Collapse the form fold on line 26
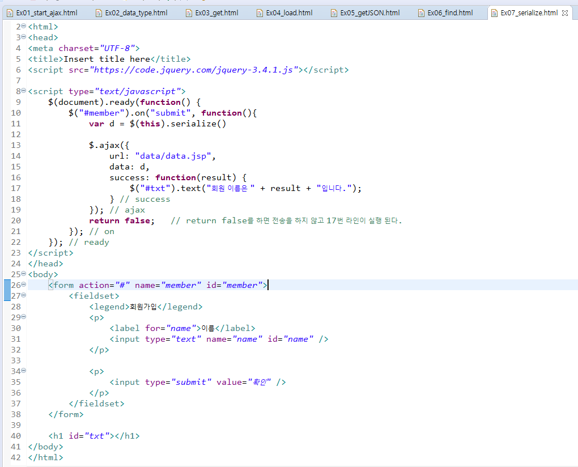Image resolution: width=578 pixels, height=467 pixels. (x=24, y=284)
